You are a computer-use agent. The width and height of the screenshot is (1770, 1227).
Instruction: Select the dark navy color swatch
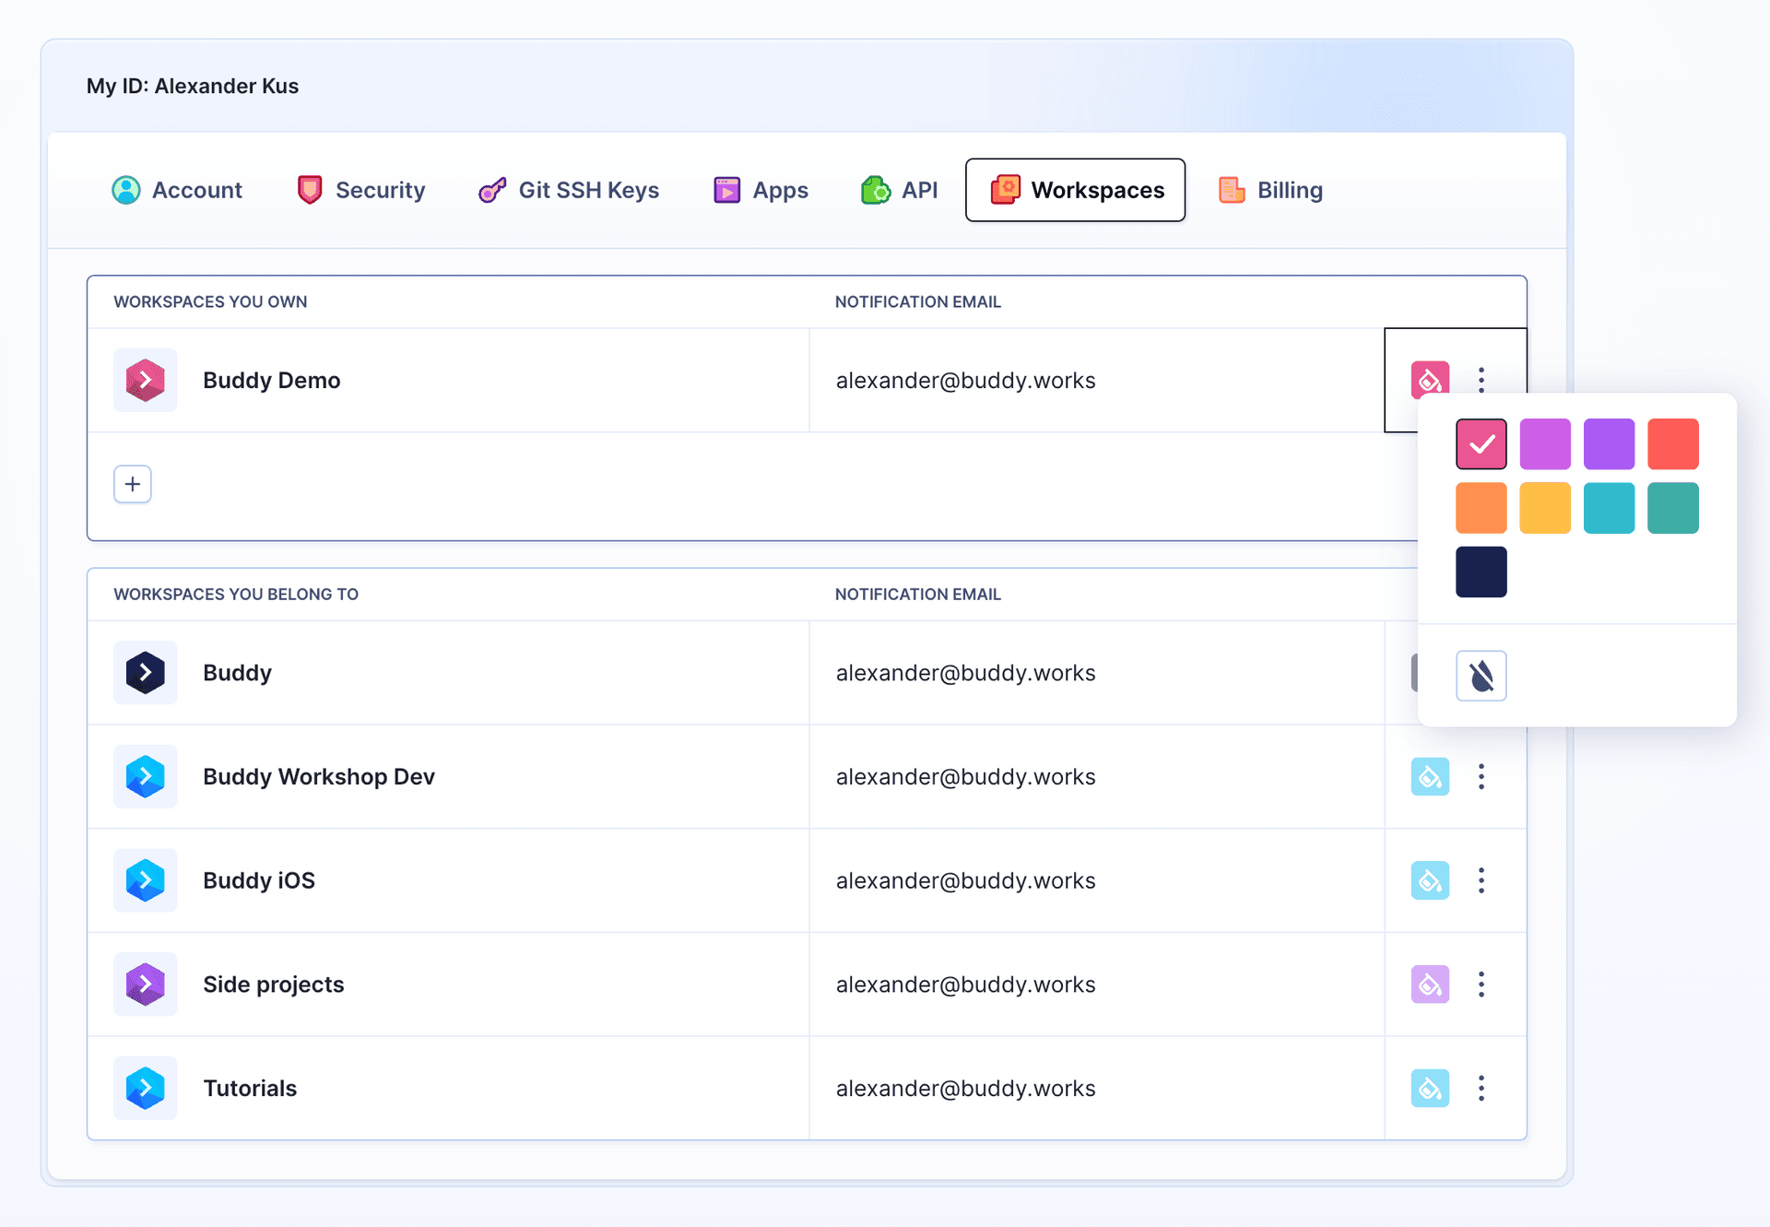1481,572
